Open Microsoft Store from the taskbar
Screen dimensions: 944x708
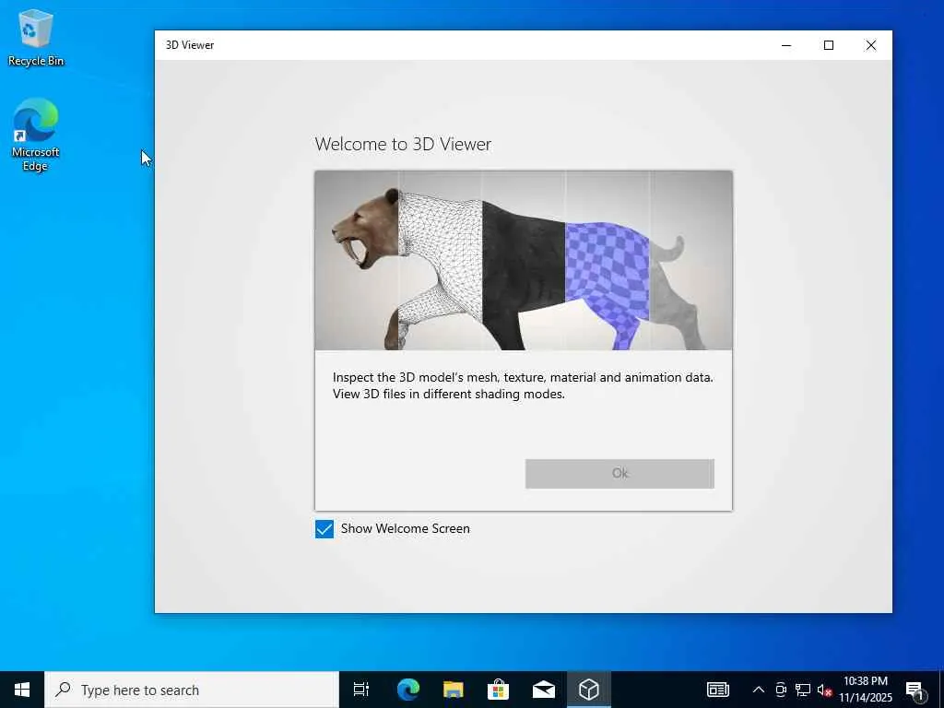[x=498, y=690]
